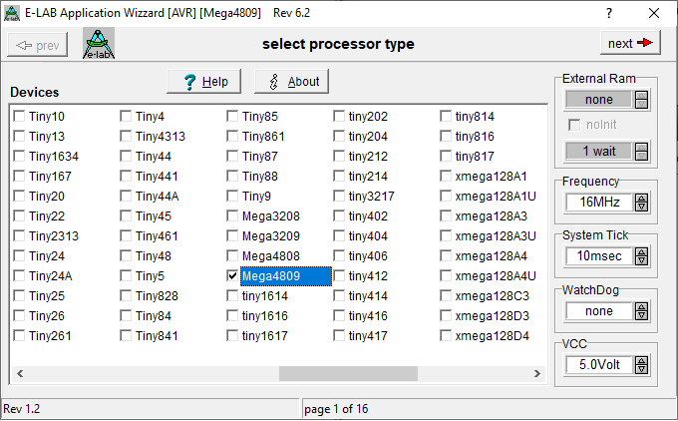Open the About dialog
678x421 pixels.
291,82
